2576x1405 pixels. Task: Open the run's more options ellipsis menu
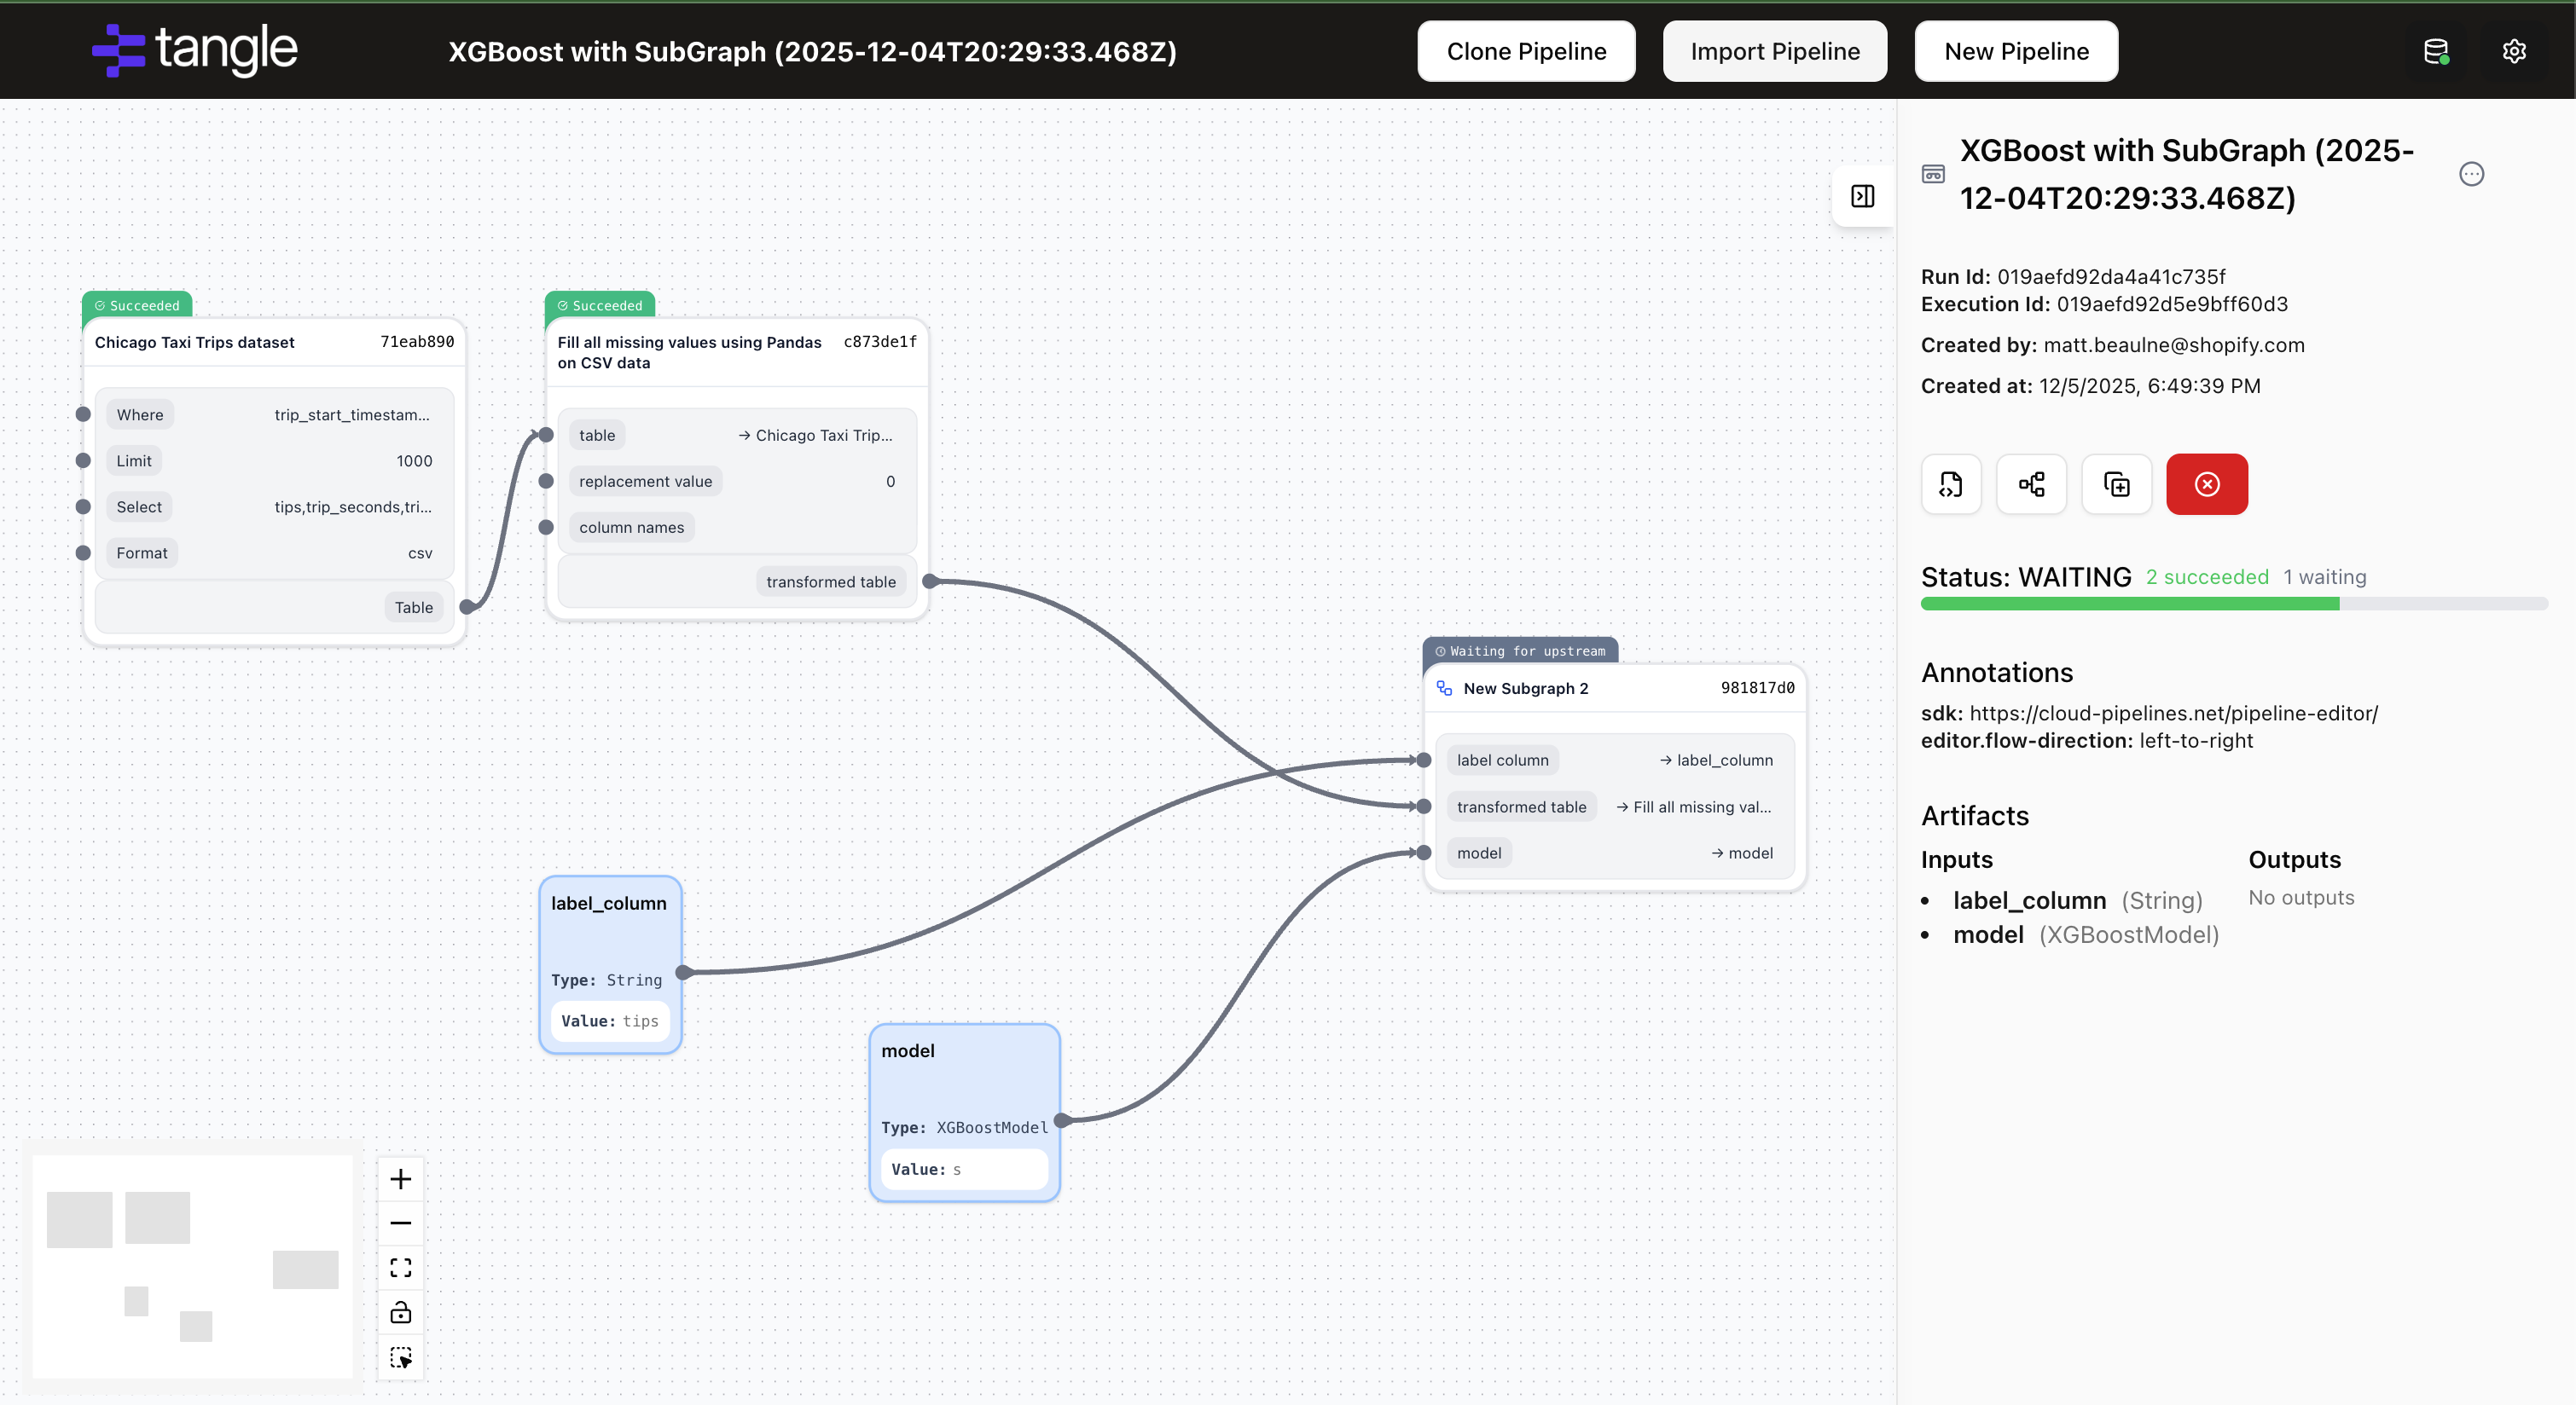(2471, 174)
